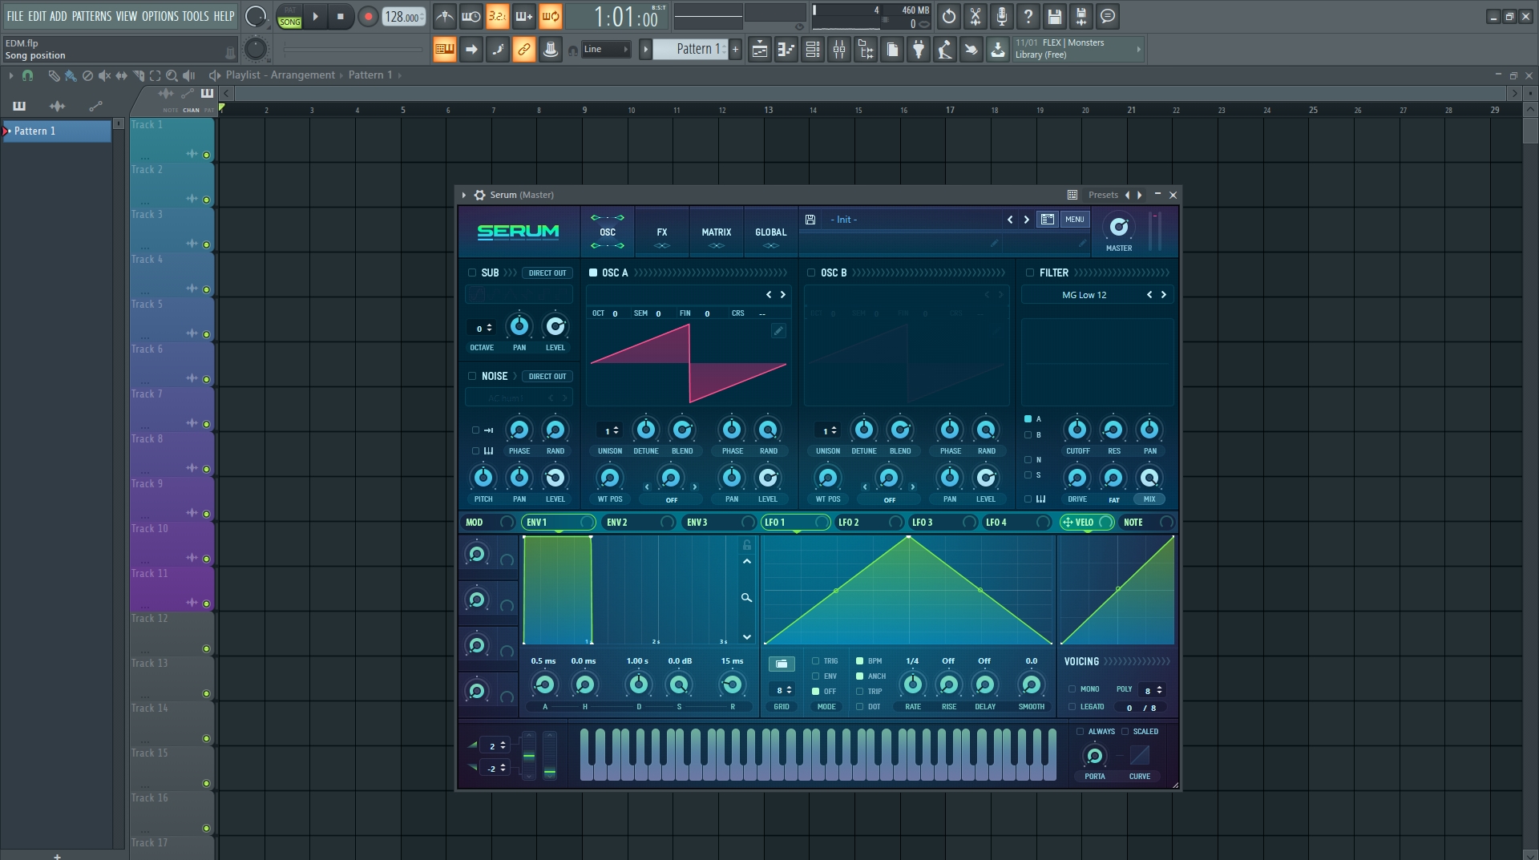Viewport: 1539px width, 860px height.
Task: Expand the Serum plugin window options arrow
Action: pyautogui.click(x=464, y=195)
